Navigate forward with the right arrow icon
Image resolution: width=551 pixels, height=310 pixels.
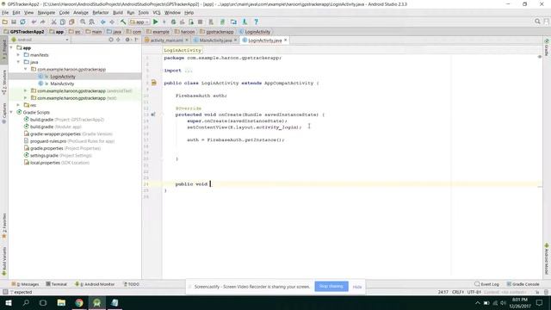(112, 22)
